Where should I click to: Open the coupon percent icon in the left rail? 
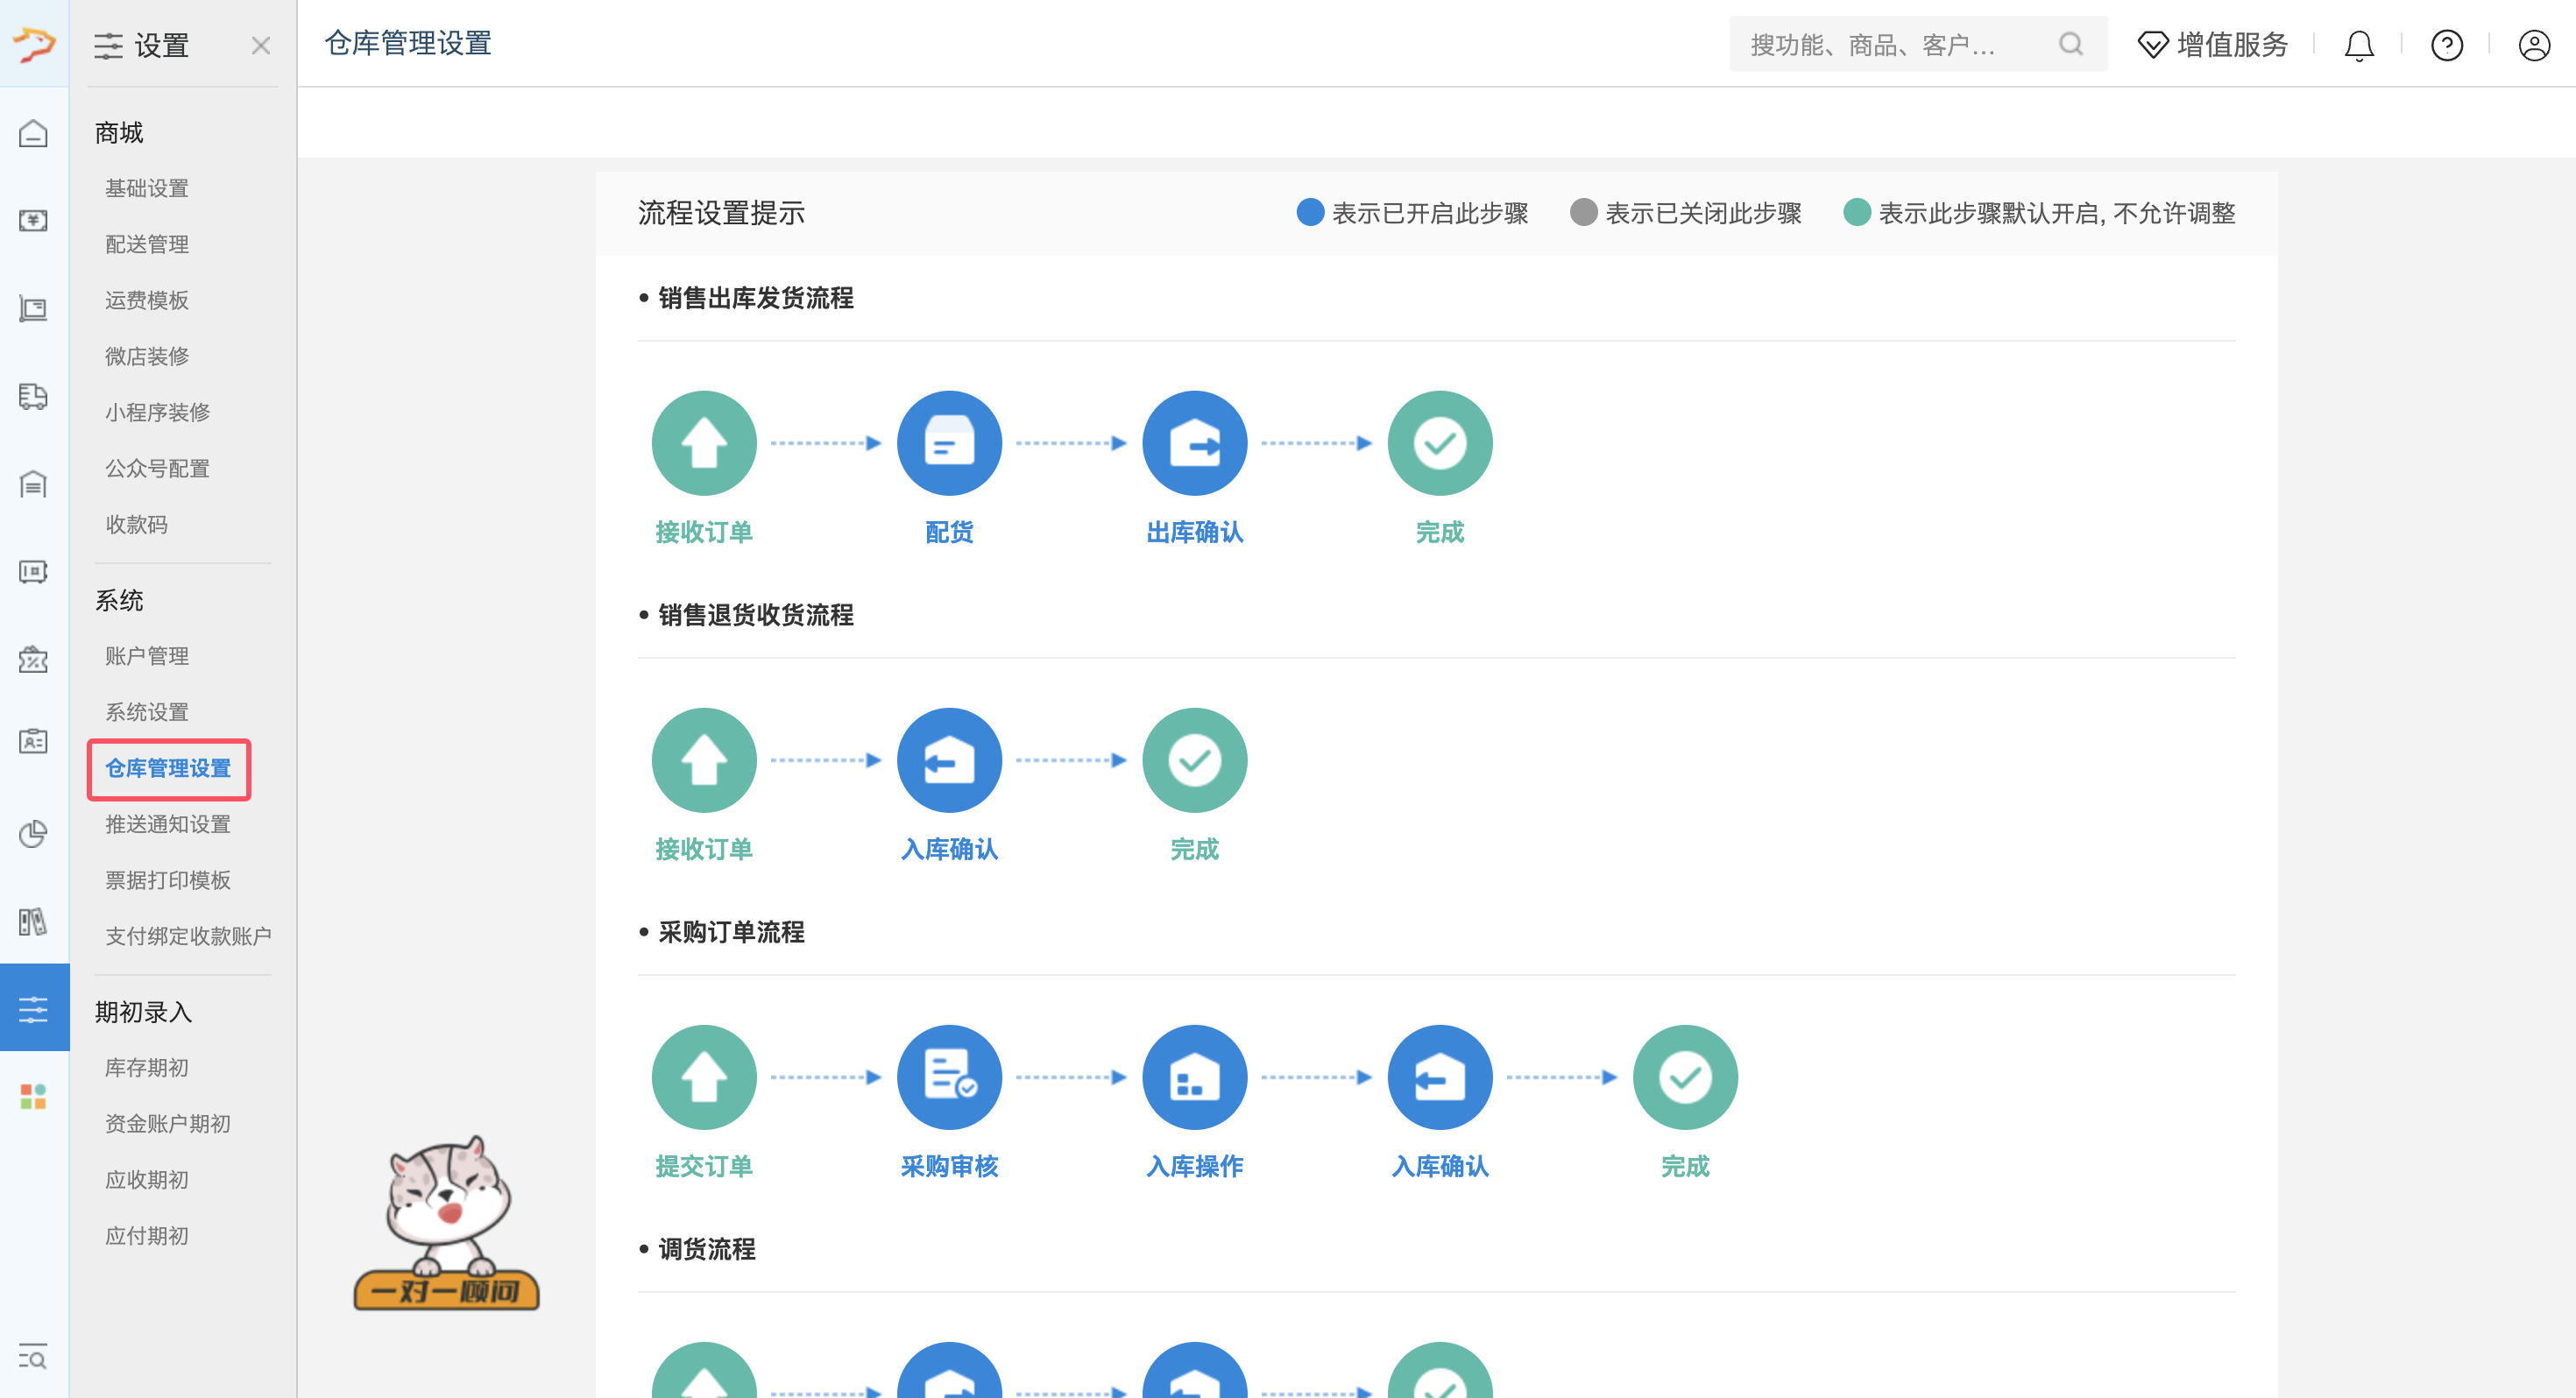34,659
